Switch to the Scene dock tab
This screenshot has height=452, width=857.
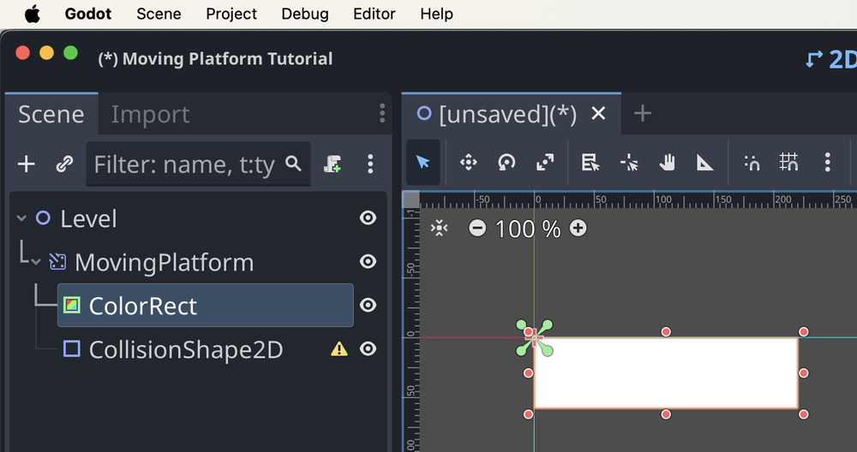click(x=51, y=114)
